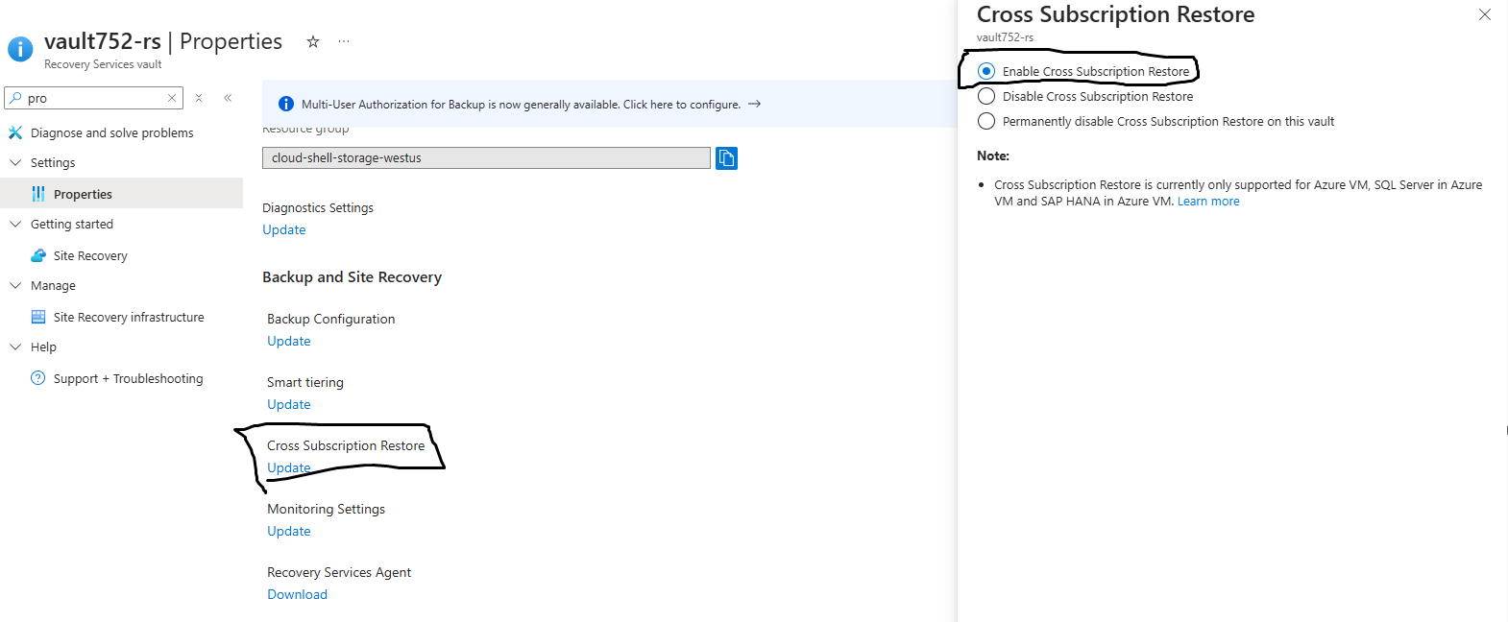Click the Site Recovery infrastructure icon
This screenshot has width=1508, height=622.
(x=38, y=317)
